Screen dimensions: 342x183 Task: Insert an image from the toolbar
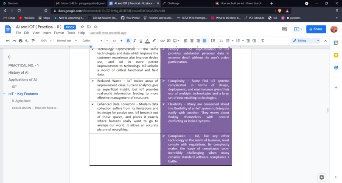click(175, 41)
